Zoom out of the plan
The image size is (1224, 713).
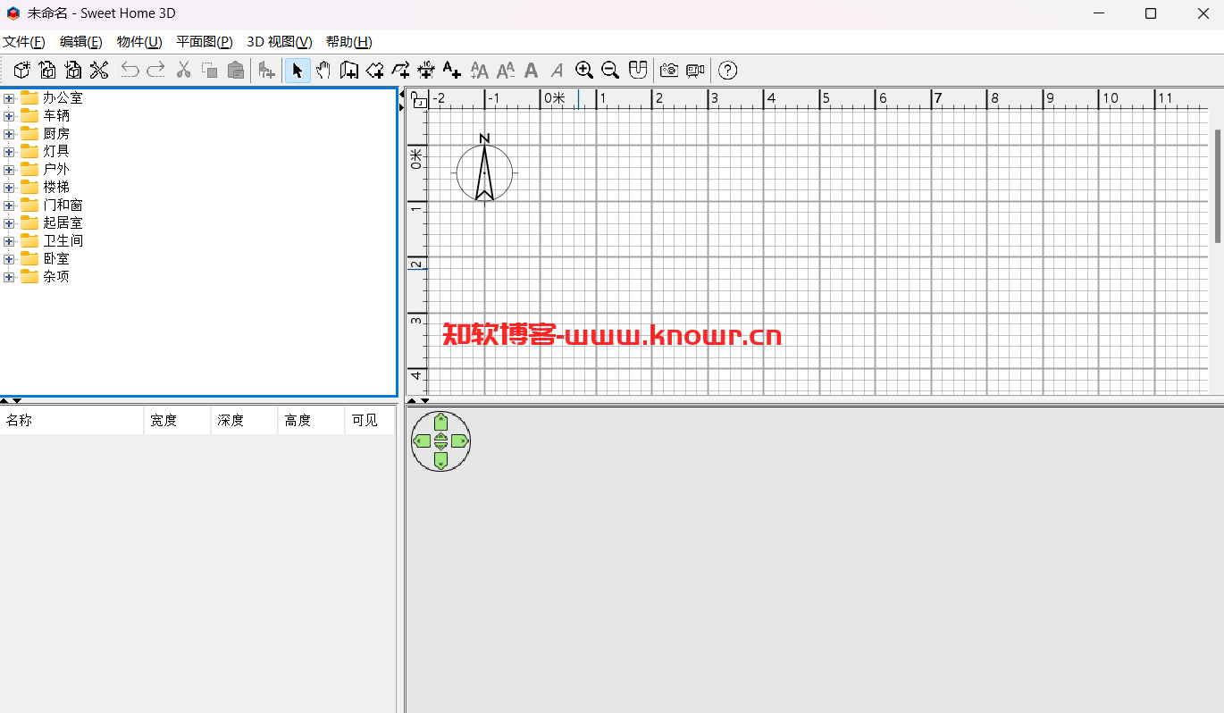tap(610, 70)
